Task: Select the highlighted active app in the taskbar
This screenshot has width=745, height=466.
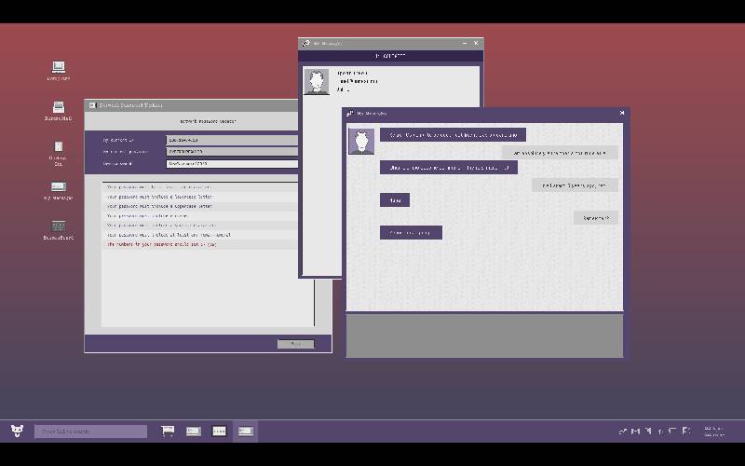Action: point(245,431)
